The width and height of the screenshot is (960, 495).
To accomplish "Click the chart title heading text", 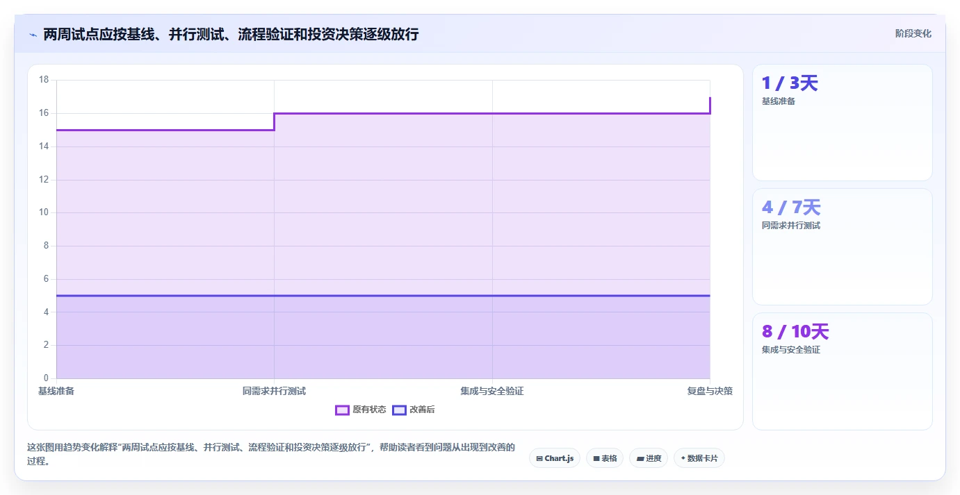I will 231,34.
